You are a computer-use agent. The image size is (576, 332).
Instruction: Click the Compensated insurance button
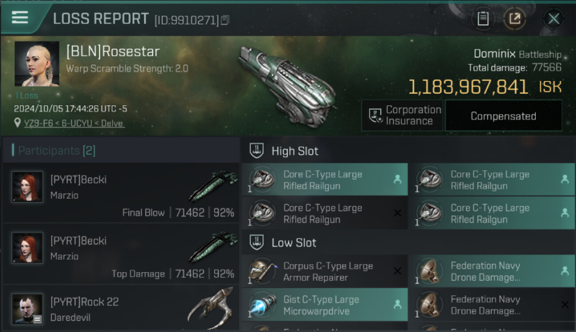point(503,116)
